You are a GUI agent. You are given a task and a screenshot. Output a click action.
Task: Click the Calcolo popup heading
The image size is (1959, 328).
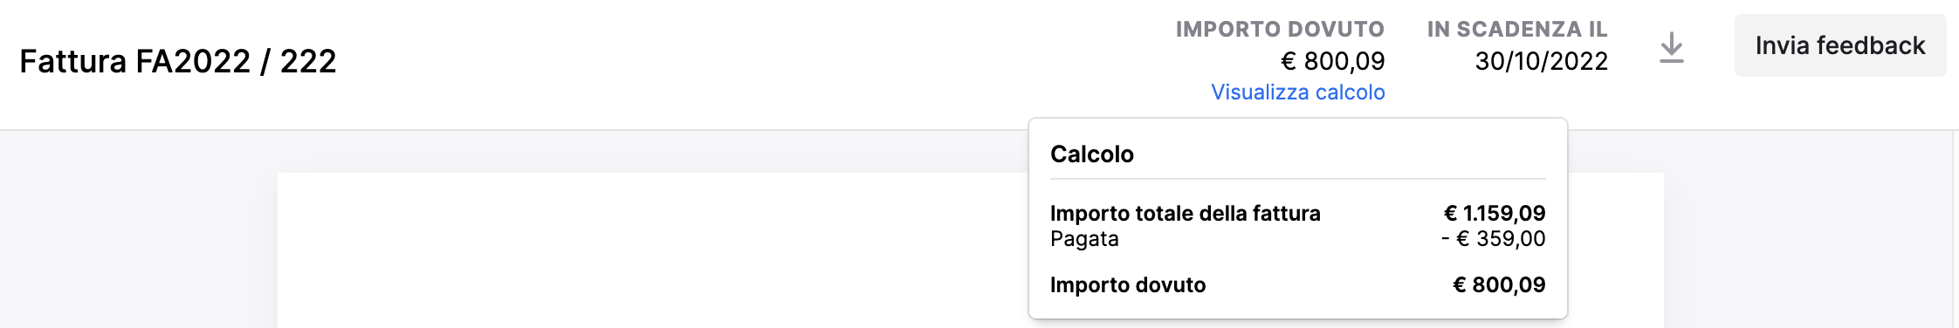click(x=1092, y=154)
